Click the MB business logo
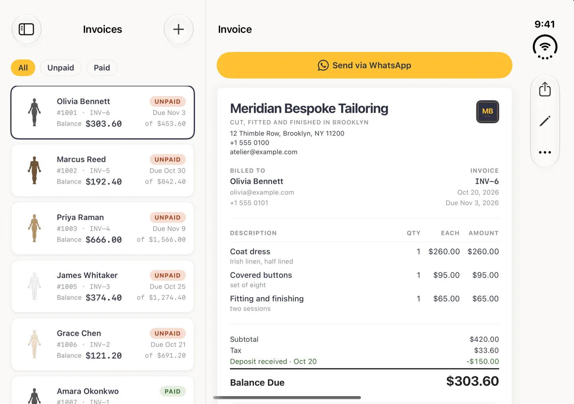Viewport: 574px width, 404px height. coord(488,112)
